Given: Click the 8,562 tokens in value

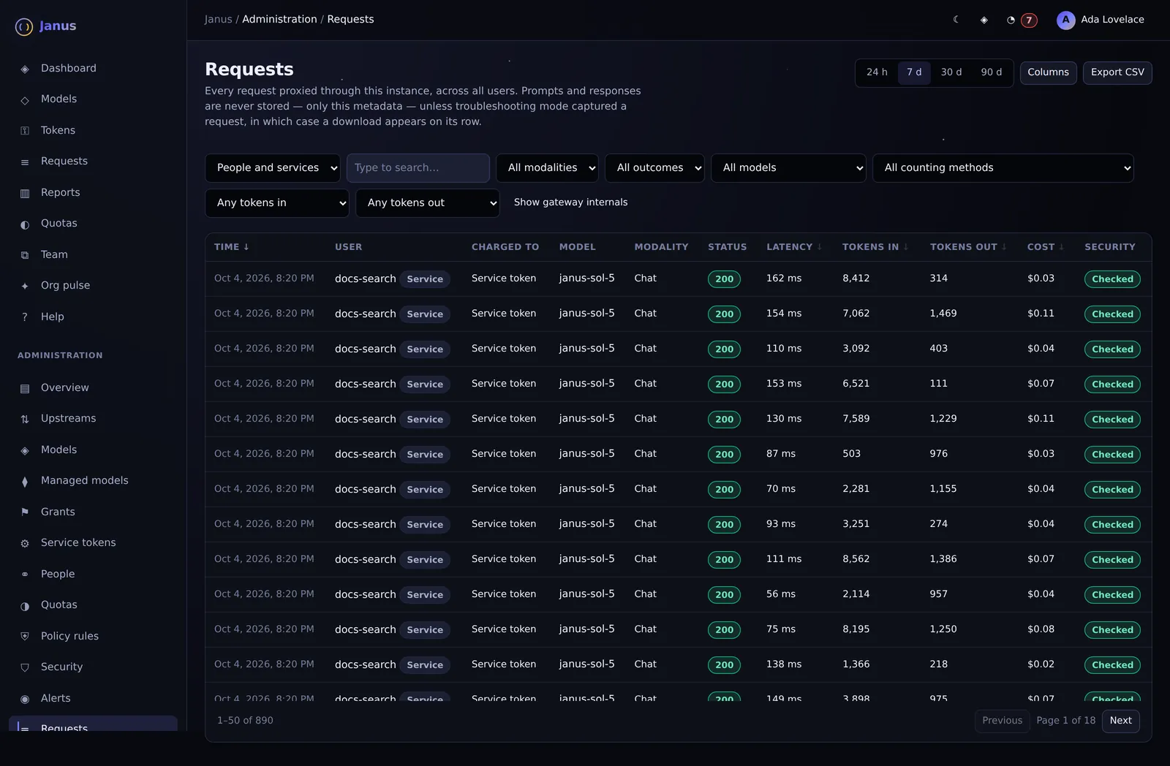Looking at the screenshot, I should tap(856, 559).
